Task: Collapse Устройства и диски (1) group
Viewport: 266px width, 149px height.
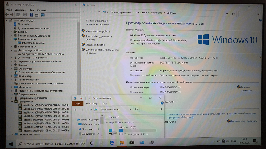Action: point(107,122)
